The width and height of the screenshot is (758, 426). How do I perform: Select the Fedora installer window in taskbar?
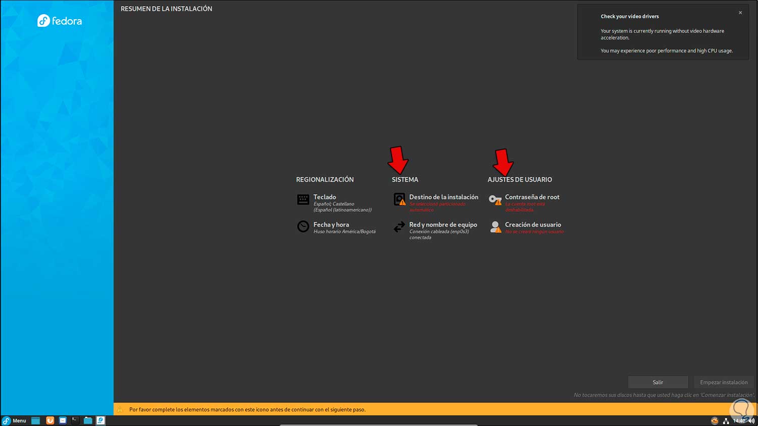101,420
